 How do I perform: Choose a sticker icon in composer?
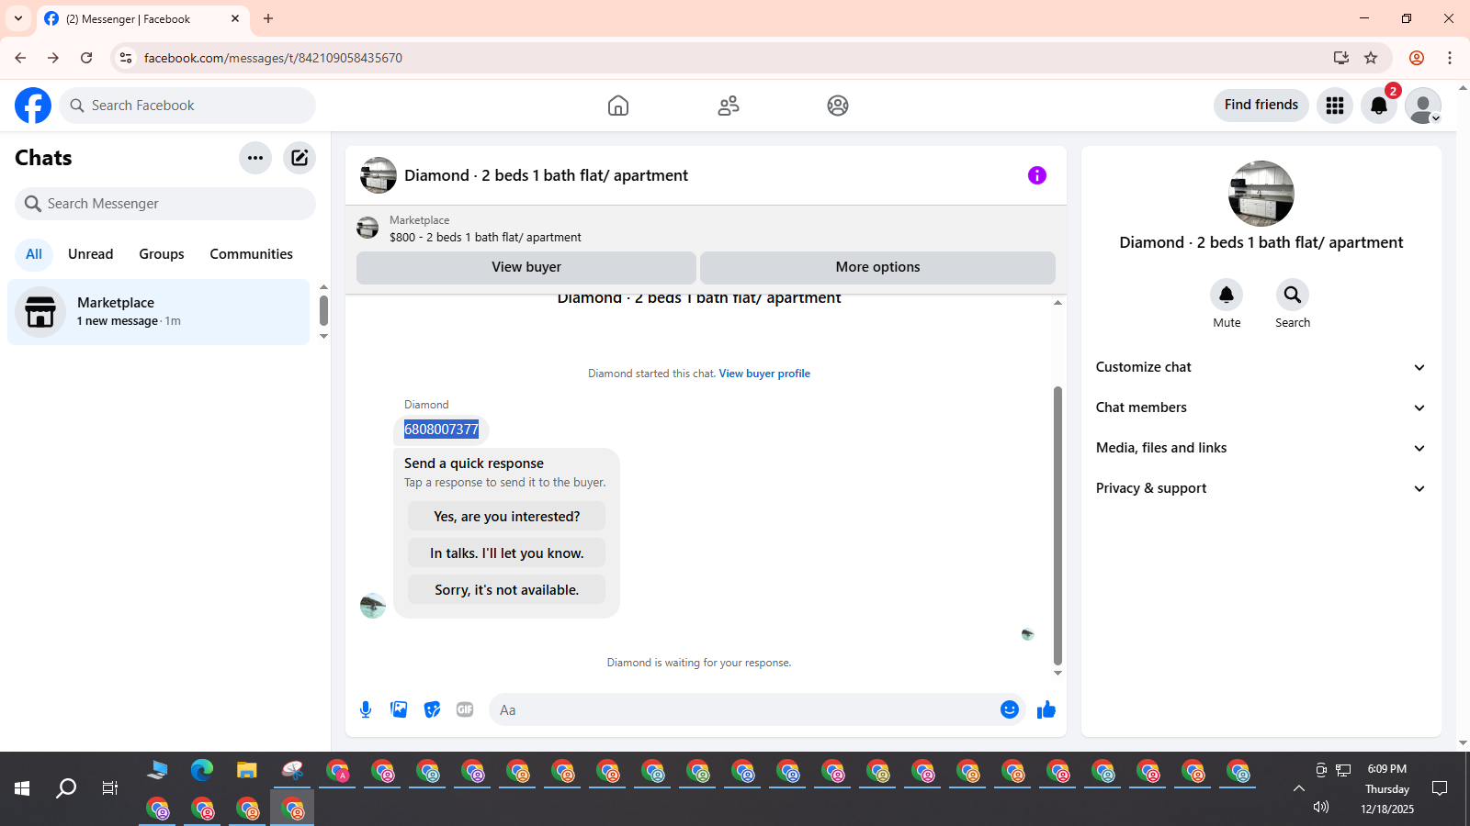point(432,709)
